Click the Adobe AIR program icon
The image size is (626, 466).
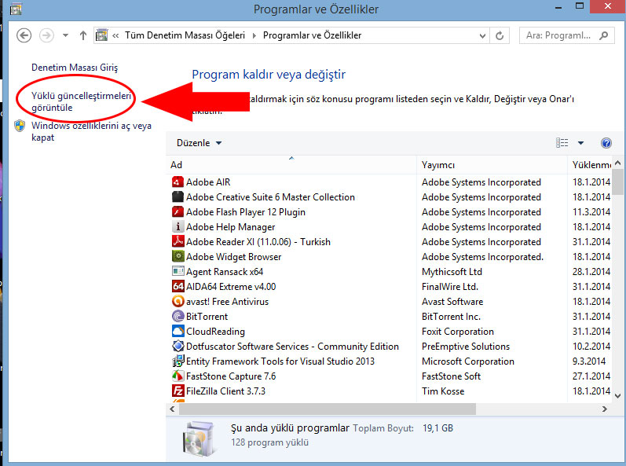tap(178, 182)
